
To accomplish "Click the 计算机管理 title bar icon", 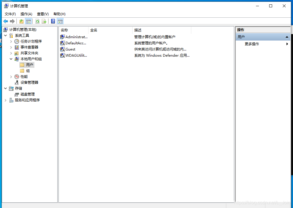I will (6, 6).
